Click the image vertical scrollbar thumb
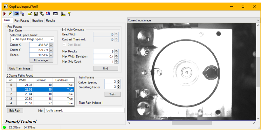 [x=258, y=72]
